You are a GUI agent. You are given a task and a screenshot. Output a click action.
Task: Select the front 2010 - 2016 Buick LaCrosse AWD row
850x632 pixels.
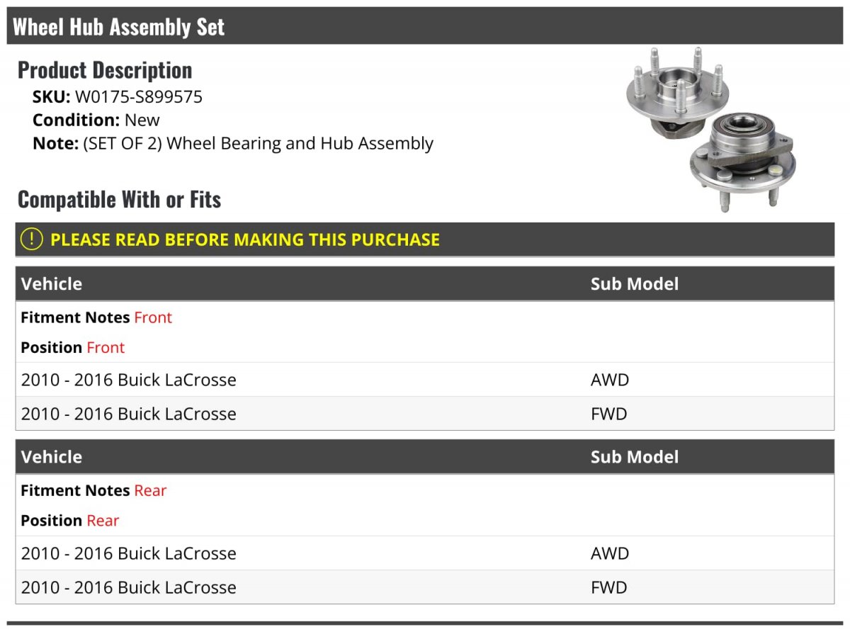[x=425, y=380]
